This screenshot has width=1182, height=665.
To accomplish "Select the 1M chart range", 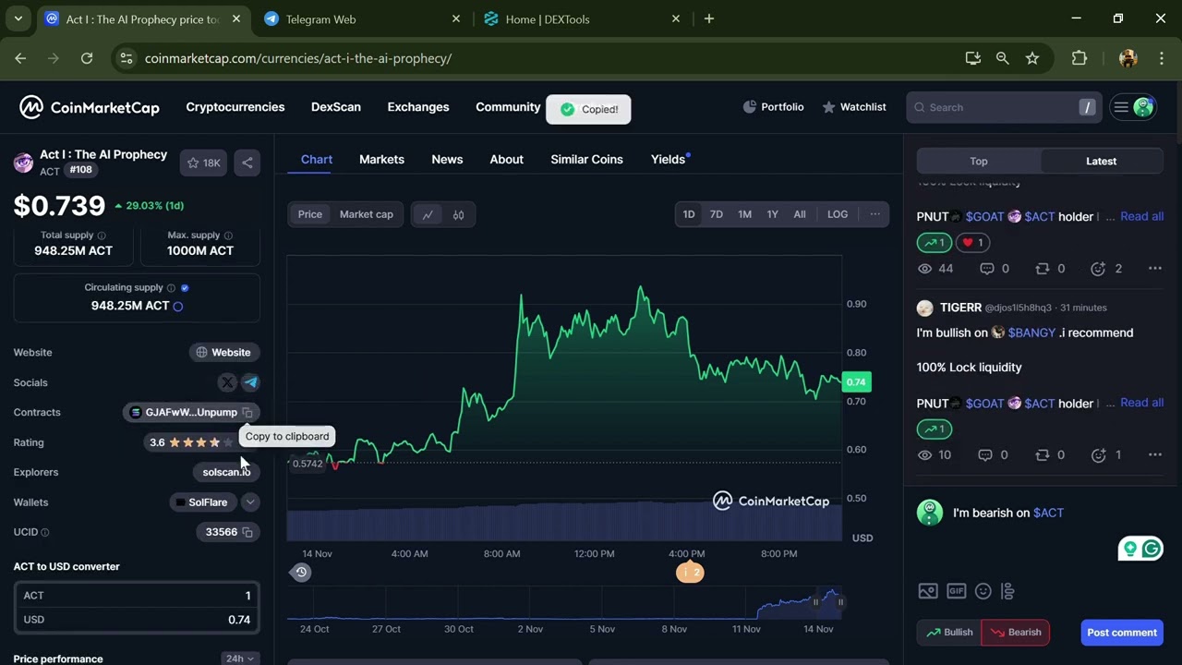I will point(744,214).
